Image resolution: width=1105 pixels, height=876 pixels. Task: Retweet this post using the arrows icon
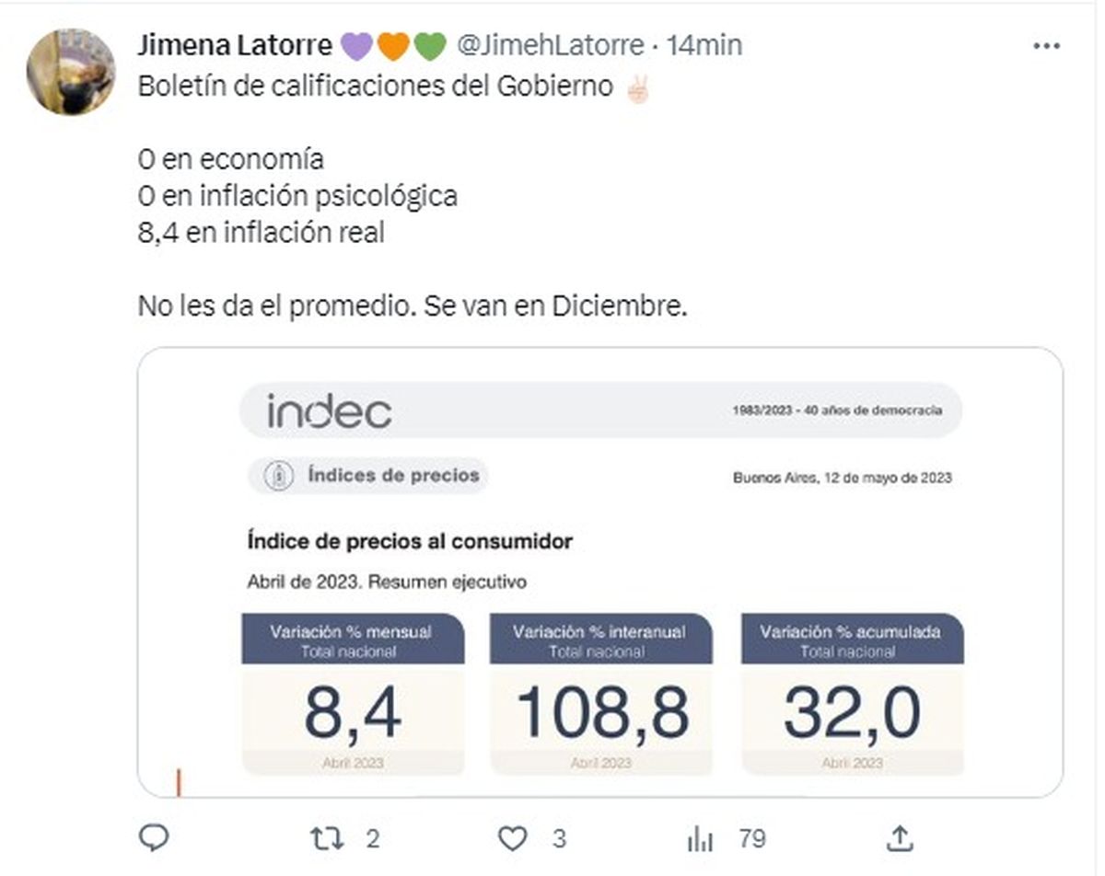[325, 837]
